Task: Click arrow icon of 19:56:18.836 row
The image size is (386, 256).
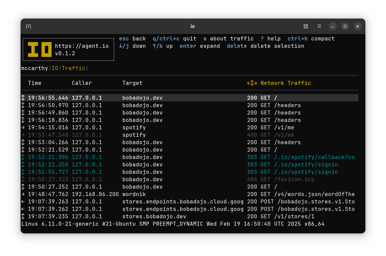Action: pyautogui.click(x=23, y=120)
